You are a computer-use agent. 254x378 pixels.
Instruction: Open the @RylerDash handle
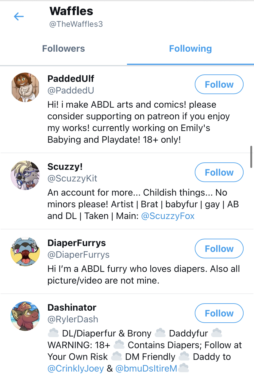click(73, 319)
